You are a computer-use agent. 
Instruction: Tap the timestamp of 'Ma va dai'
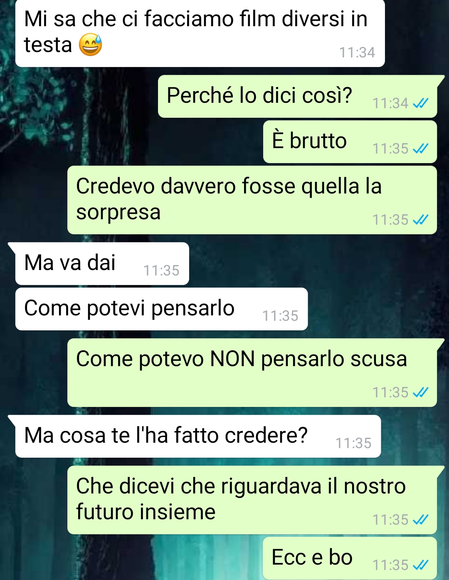pos(161,270)
